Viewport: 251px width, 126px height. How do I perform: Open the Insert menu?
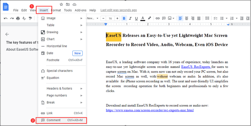coord(44,10)
